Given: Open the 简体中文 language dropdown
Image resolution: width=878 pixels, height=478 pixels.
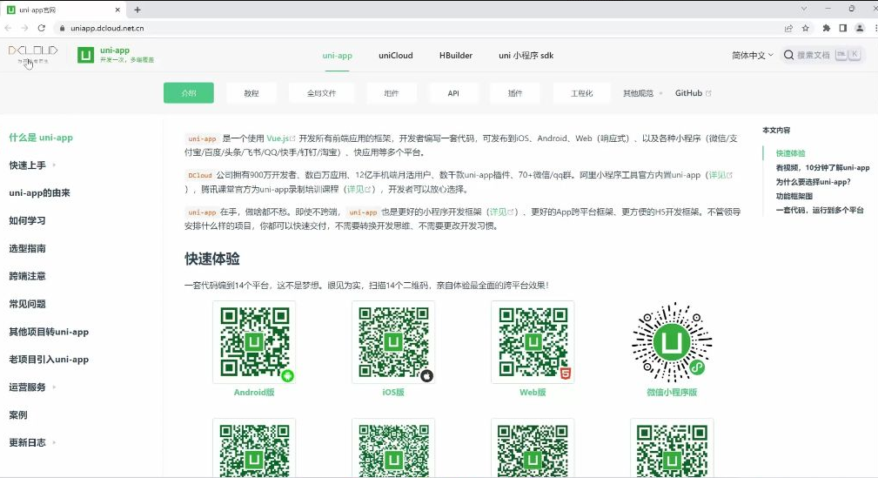Looking at the screenshot, I should pos(752,55).
